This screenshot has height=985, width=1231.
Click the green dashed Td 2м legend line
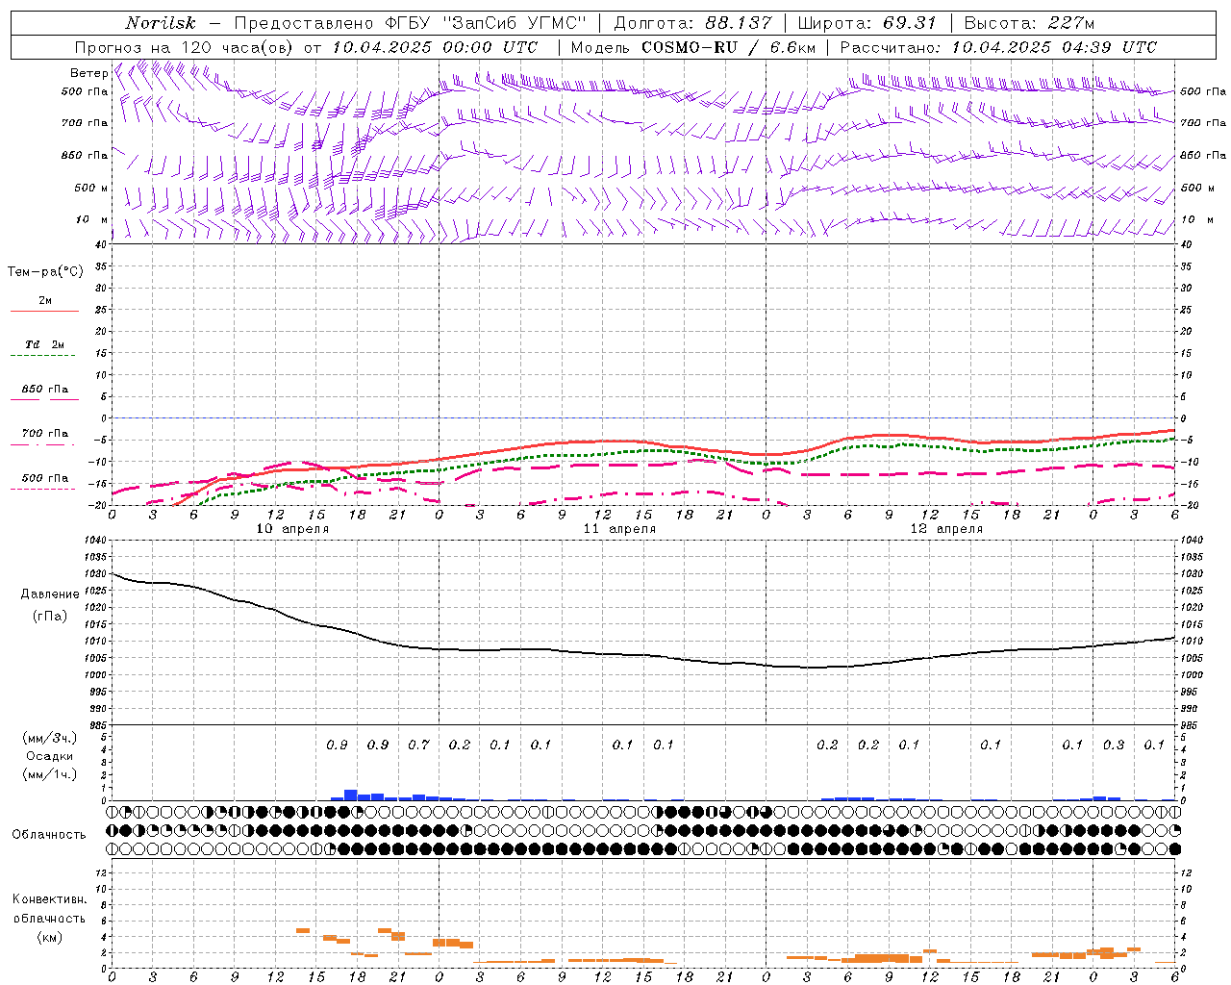[x=44, y=356]
